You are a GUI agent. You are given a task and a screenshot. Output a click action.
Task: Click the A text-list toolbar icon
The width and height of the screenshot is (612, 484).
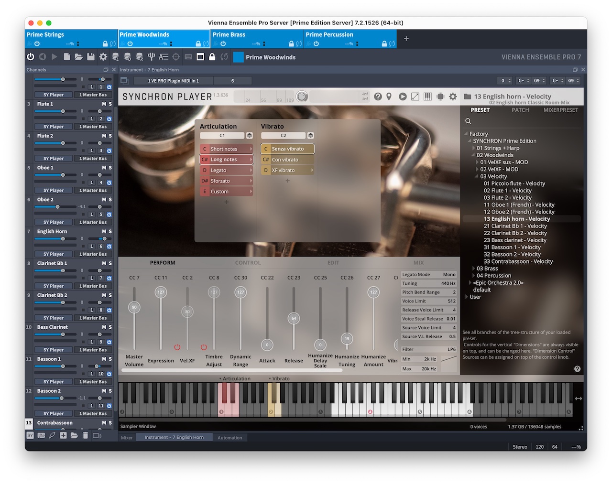click(164, 57)
